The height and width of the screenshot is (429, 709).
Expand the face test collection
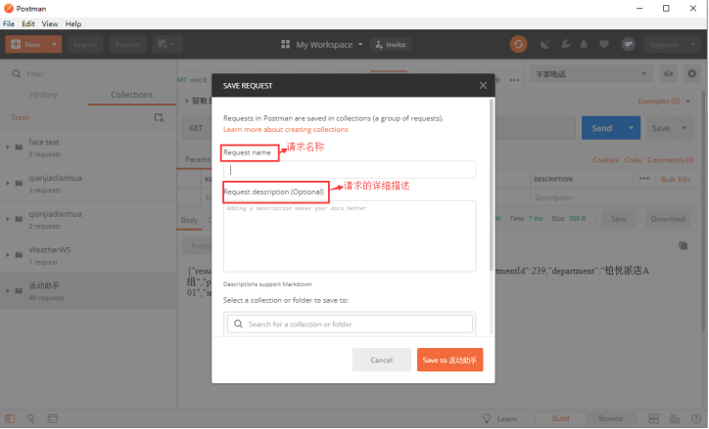click(7, 147)
